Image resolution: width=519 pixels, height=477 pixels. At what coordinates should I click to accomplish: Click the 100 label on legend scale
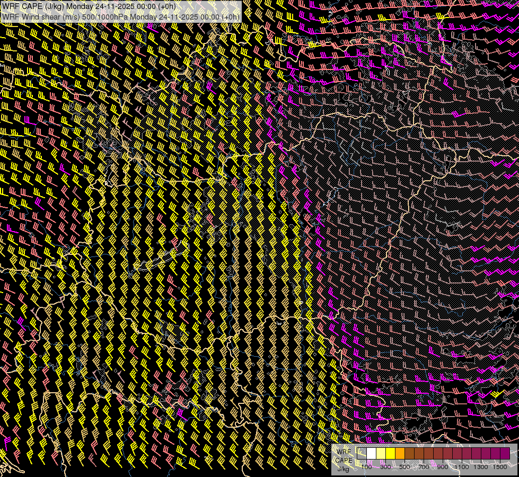(x=366, y=467)
